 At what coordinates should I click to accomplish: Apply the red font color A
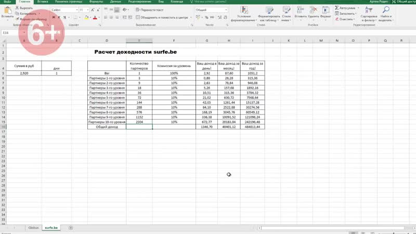[x=95, y=18]
